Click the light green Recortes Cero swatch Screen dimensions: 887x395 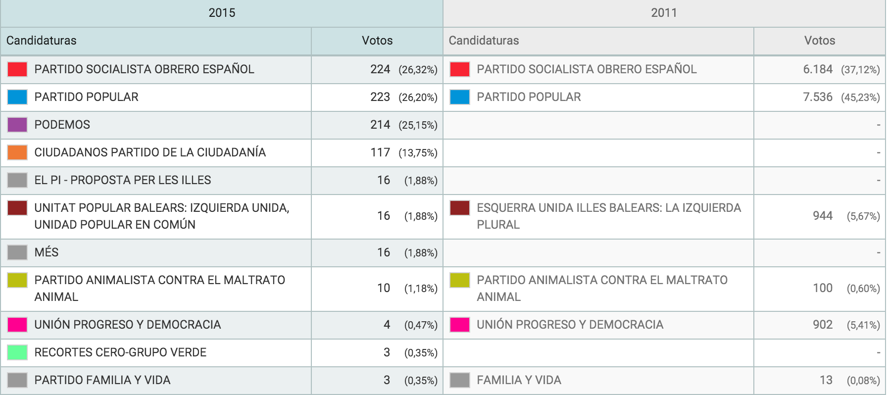tap(17, 352)
